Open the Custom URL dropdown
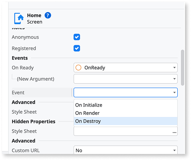Image resolution: width=191 pixels, height=160 pixels. pos(125,150)
